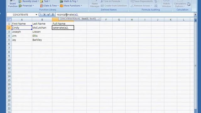Screen dimensions: 201x113
Task: Click cell containing McCutchan
Action: point(42,28)
